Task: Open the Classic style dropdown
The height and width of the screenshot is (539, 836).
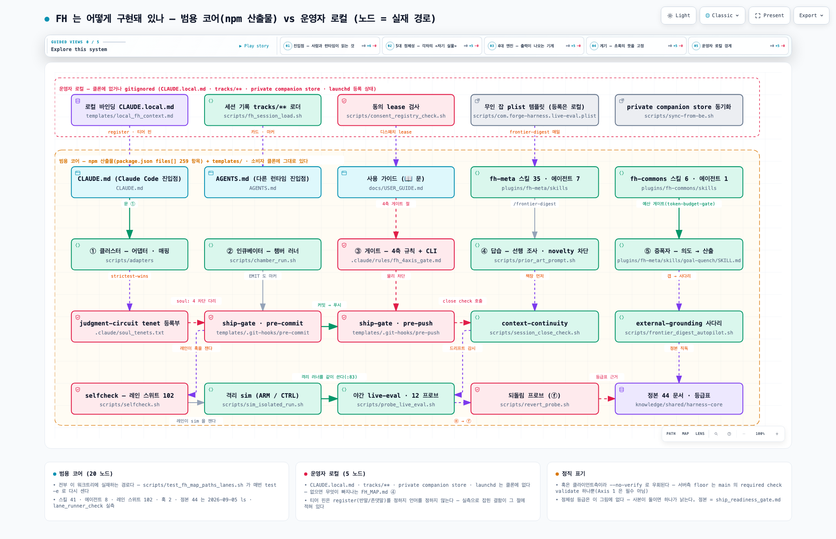Action: [x=722, y=16]
